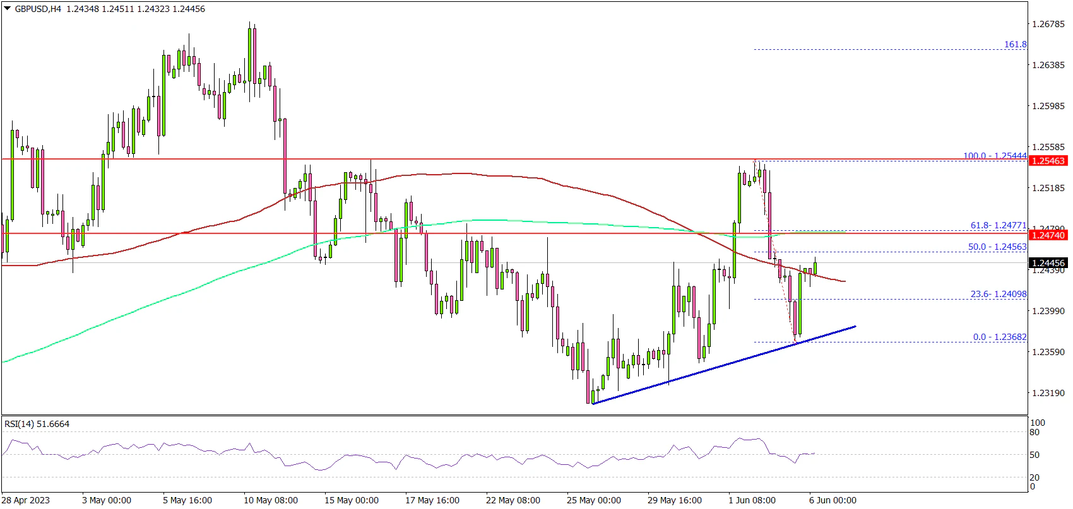
Task: Select the 1.26785 price axis label
Action: tap(1048, 24)
